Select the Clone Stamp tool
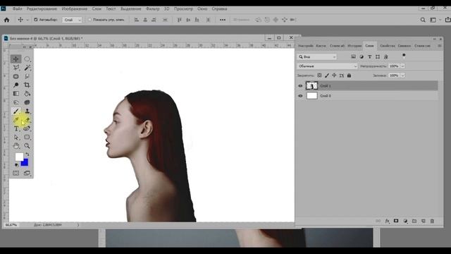The image size is (451, 254). (27, 111)
